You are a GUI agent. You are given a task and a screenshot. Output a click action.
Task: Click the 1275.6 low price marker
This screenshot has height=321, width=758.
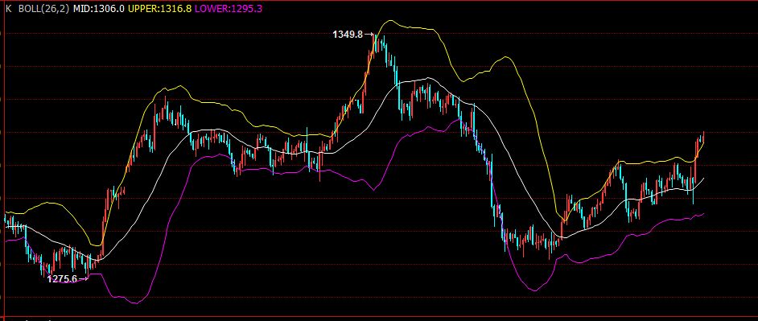pos(62,279)
